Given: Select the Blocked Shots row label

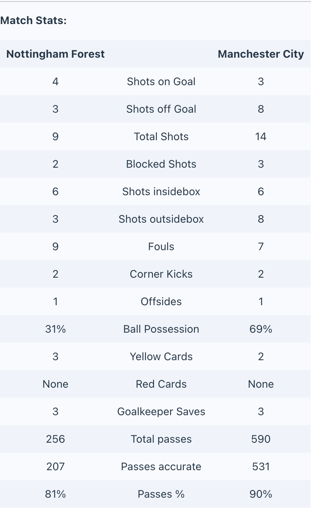Looking at the screenshot, I should point(161,164).
